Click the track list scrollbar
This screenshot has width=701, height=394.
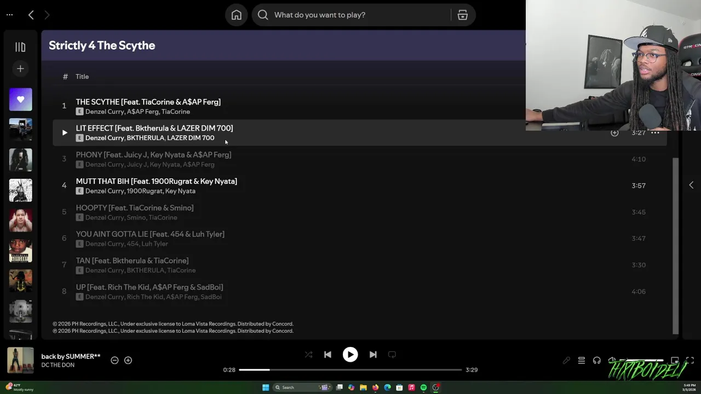675,246
